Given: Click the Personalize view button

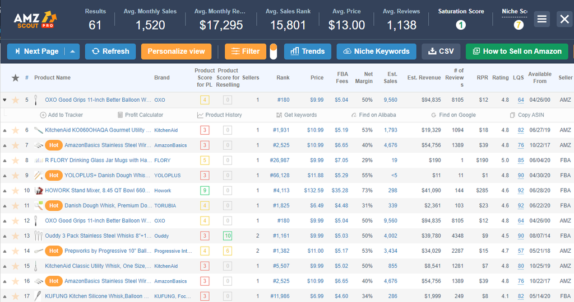Looking at the screenshot, I should click(176, 51).
